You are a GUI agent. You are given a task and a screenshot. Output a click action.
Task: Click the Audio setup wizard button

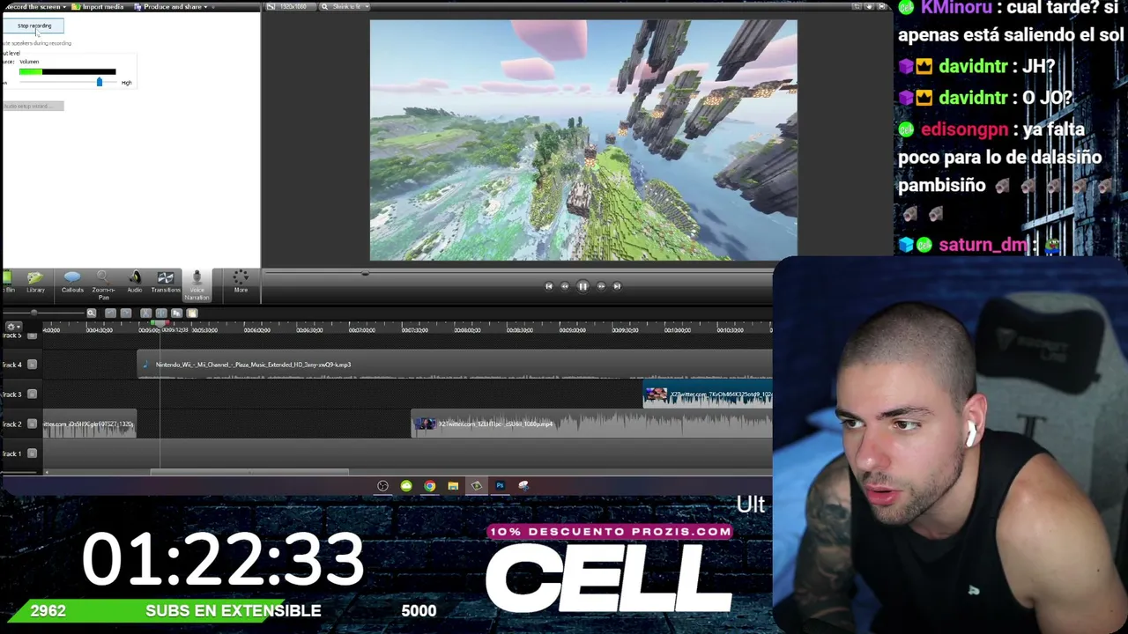point(33,106)
